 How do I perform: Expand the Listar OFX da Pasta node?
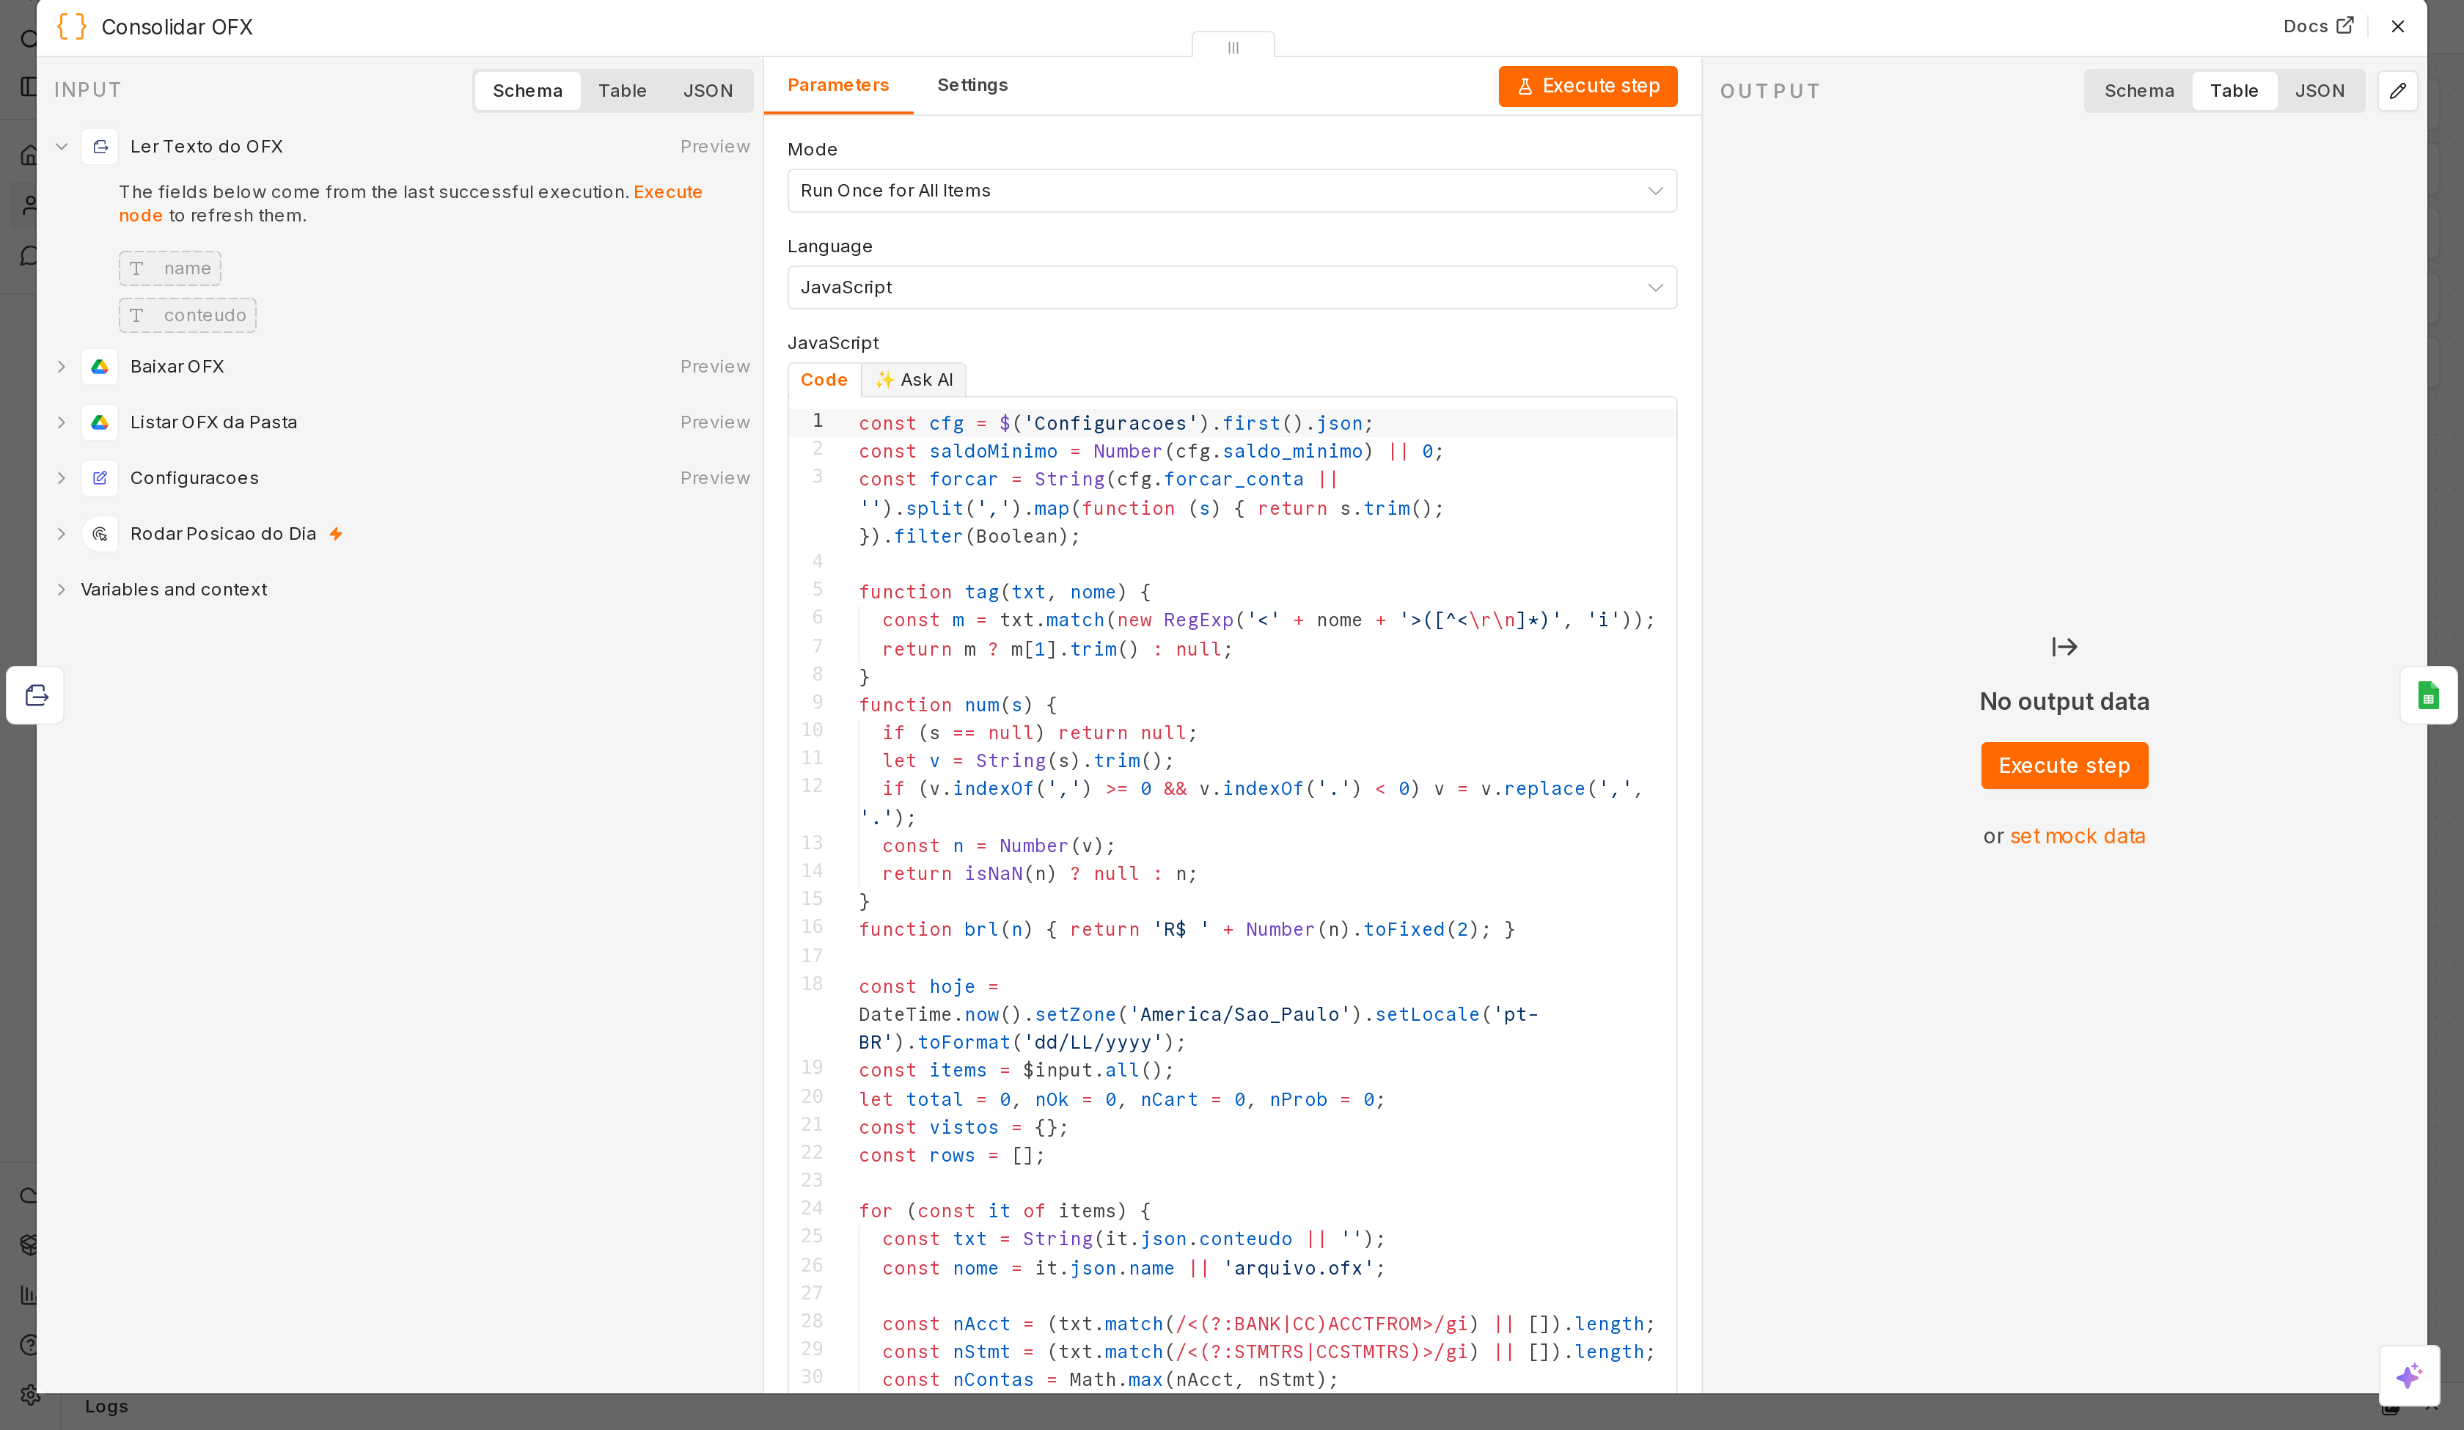pos(62,422)
